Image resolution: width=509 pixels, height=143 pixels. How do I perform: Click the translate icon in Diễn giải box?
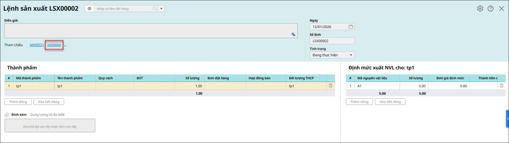pyautogui.click(x=293, y=34)
